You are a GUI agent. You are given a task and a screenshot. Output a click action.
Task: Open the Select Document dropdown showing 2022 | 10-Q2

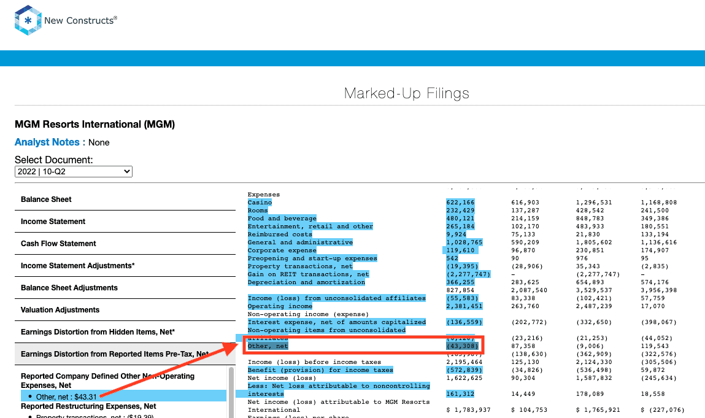73,171
